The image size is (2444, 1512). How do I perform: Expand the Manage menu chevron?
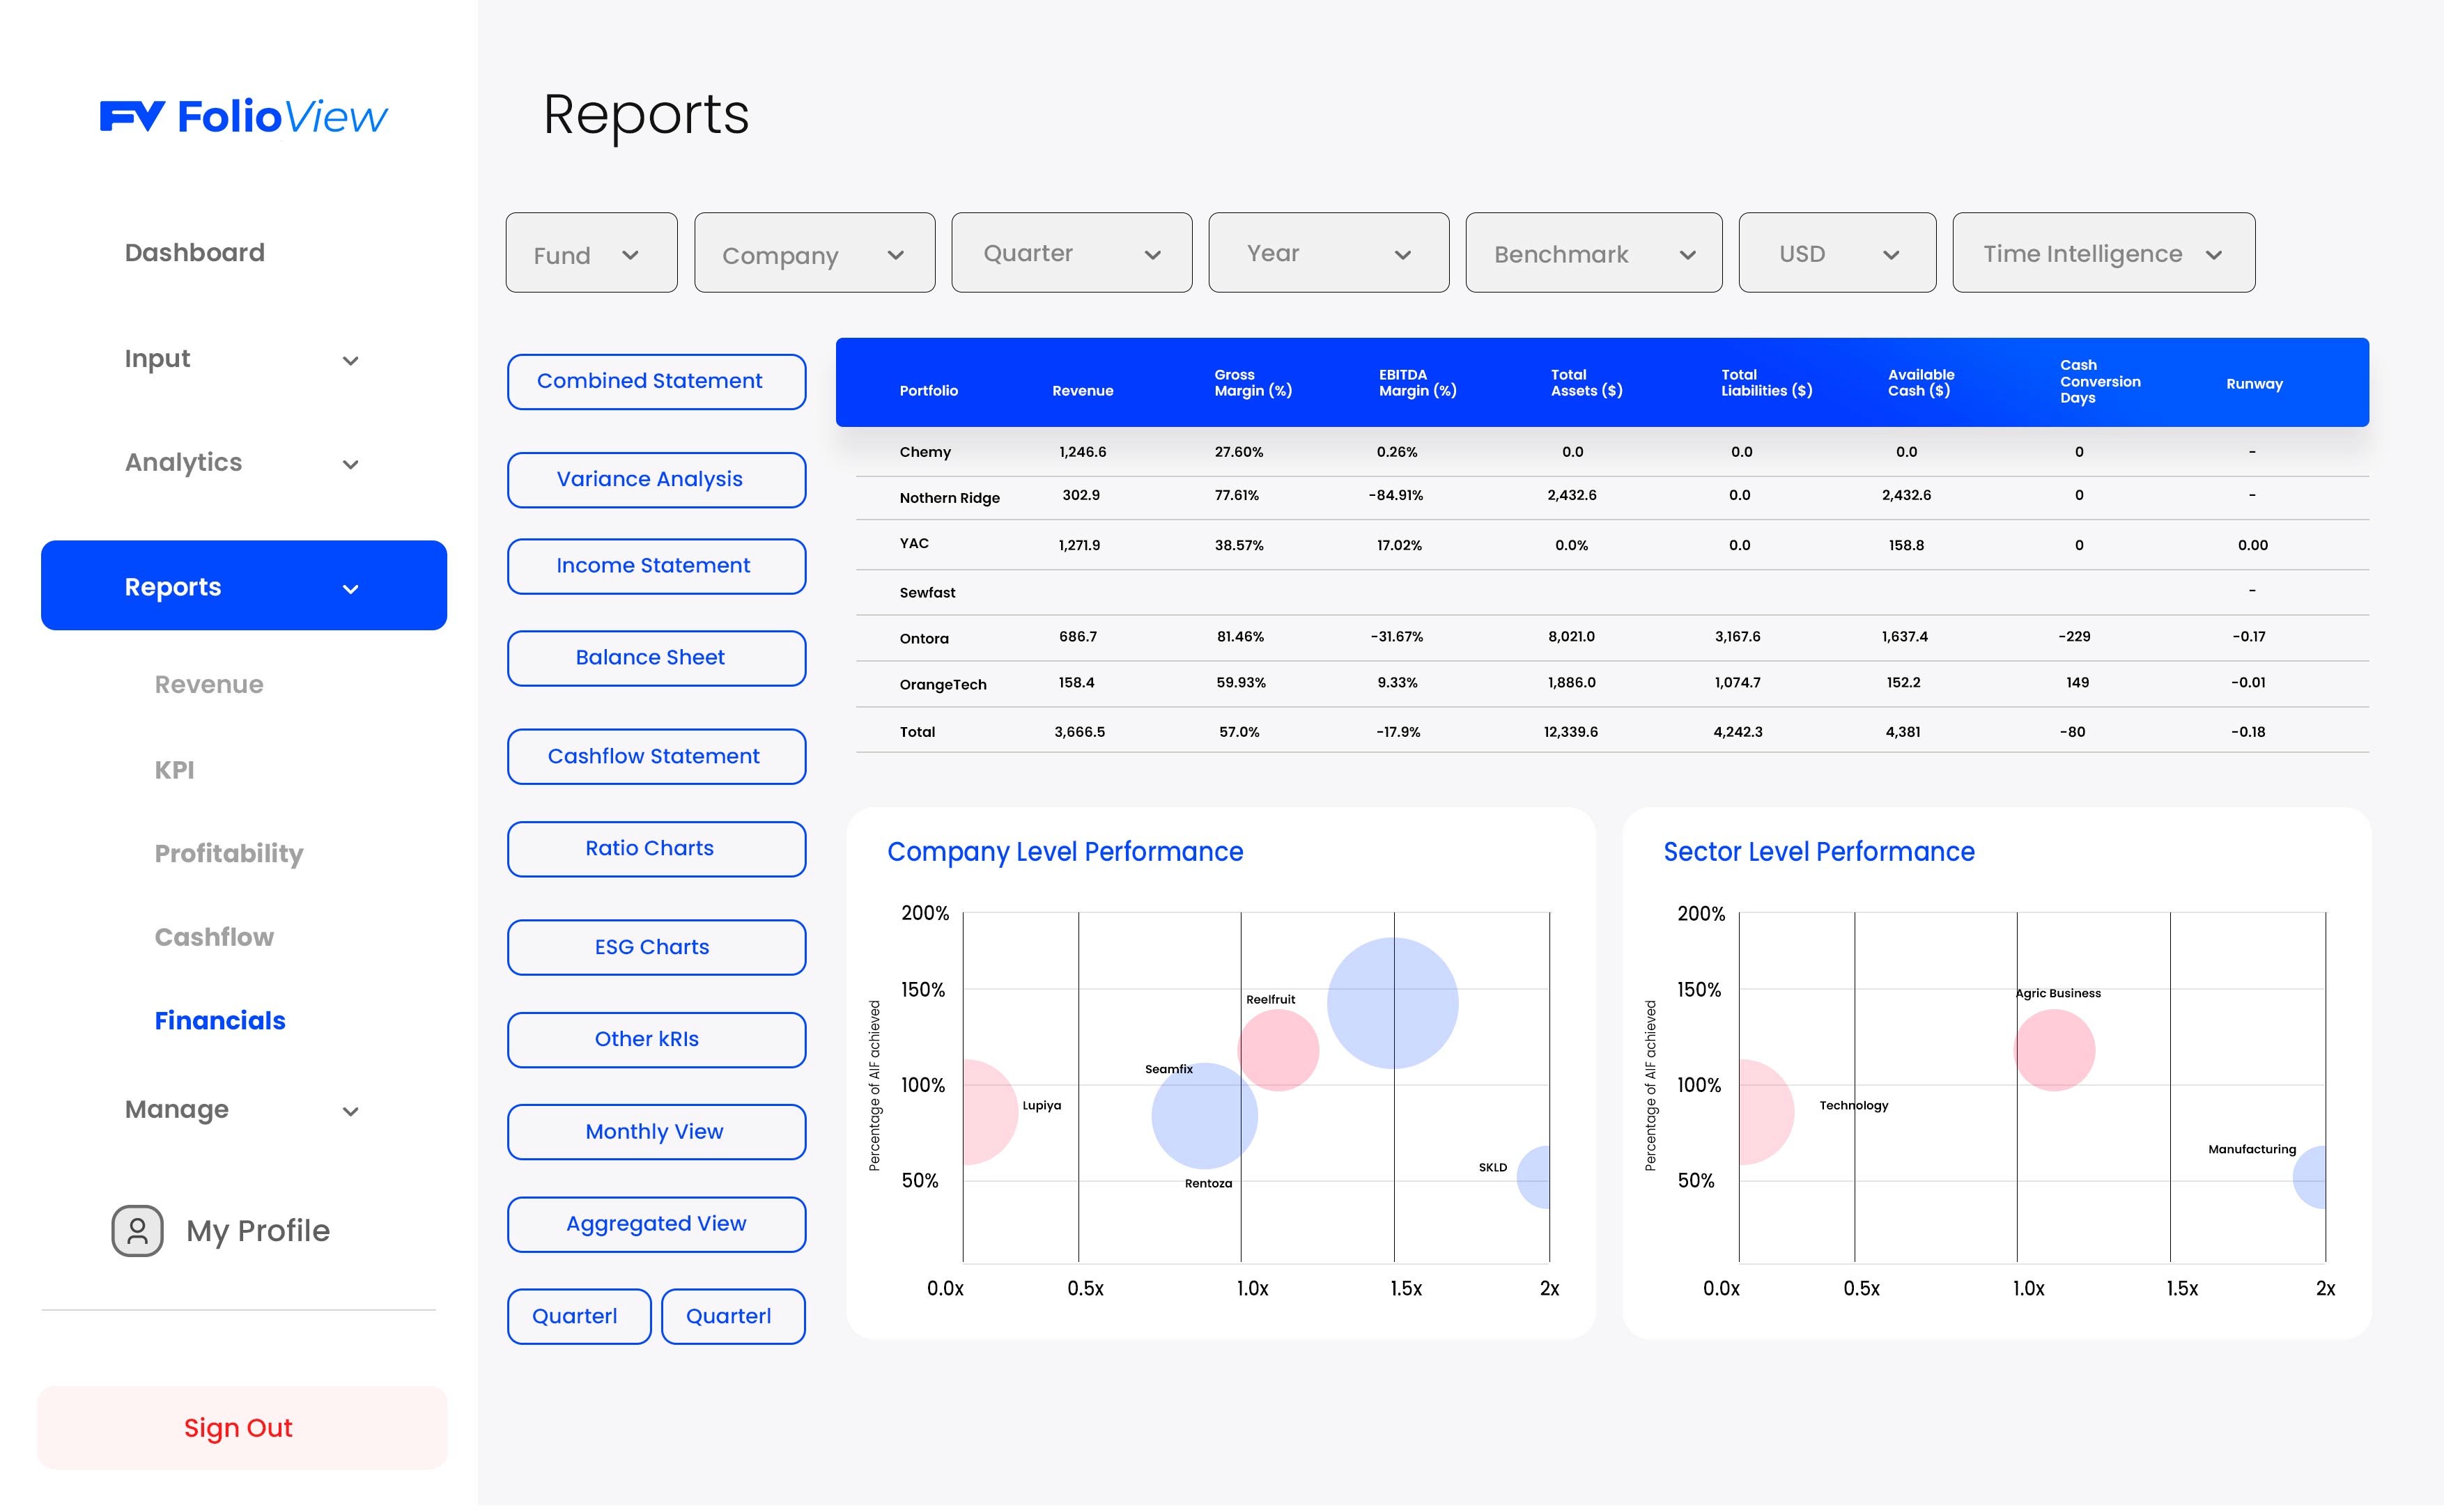click(350, 1111)
